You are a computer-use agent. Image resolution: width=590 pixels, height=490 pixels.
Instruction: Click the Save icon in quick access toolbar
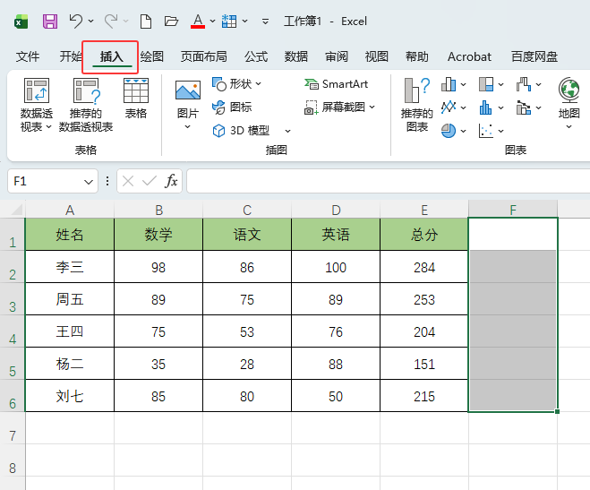pyautogui.click(x=50, y=21)
